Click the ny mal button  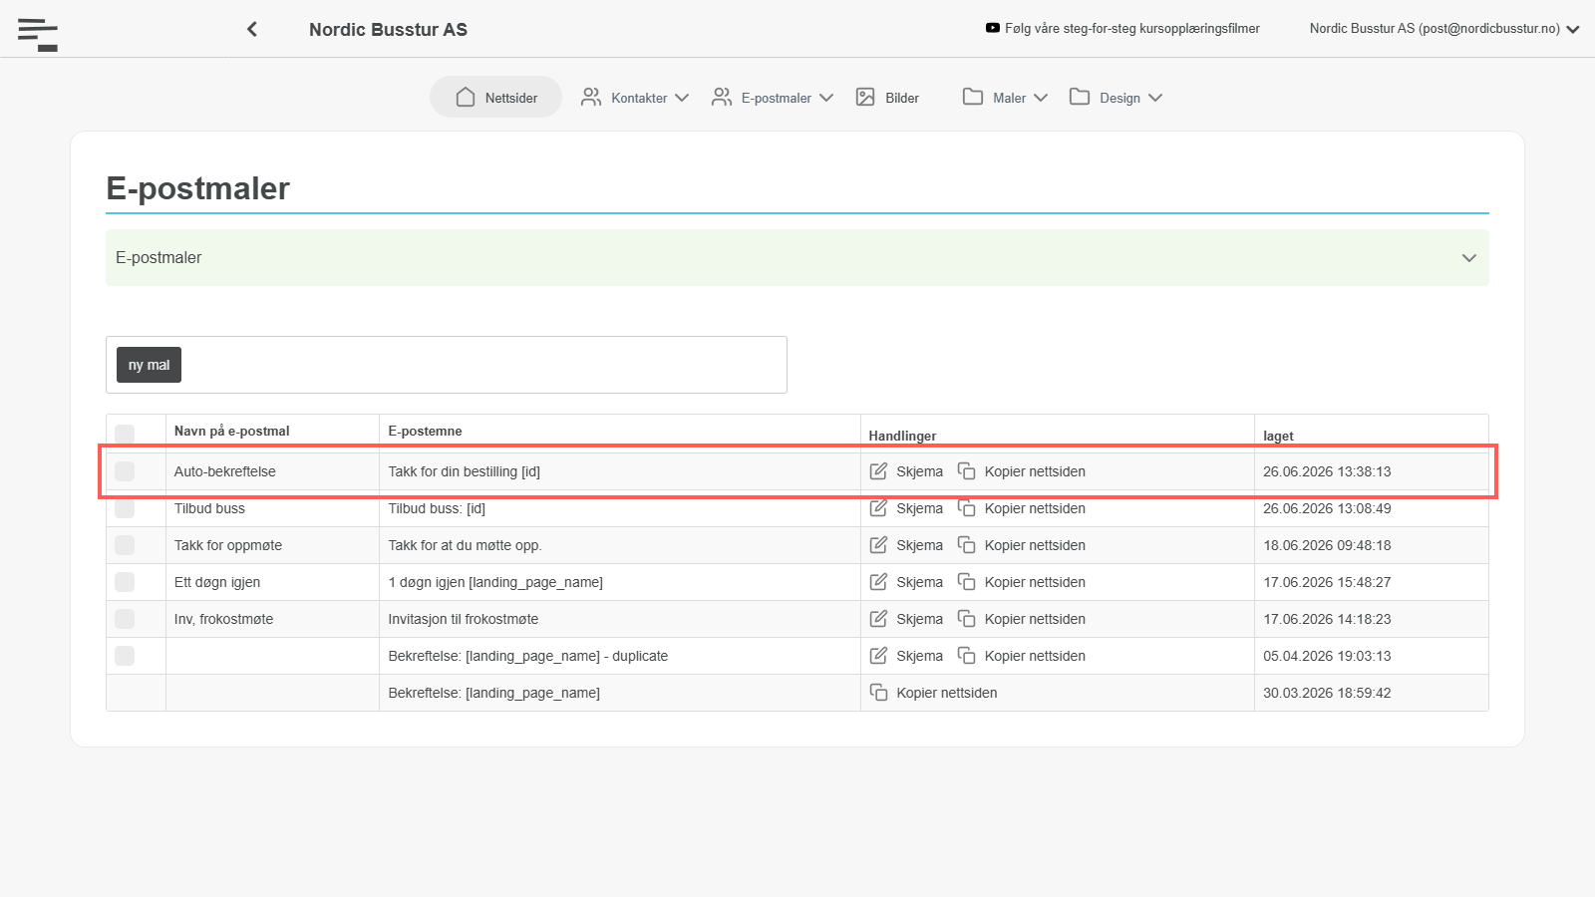[x=149, y=365]
